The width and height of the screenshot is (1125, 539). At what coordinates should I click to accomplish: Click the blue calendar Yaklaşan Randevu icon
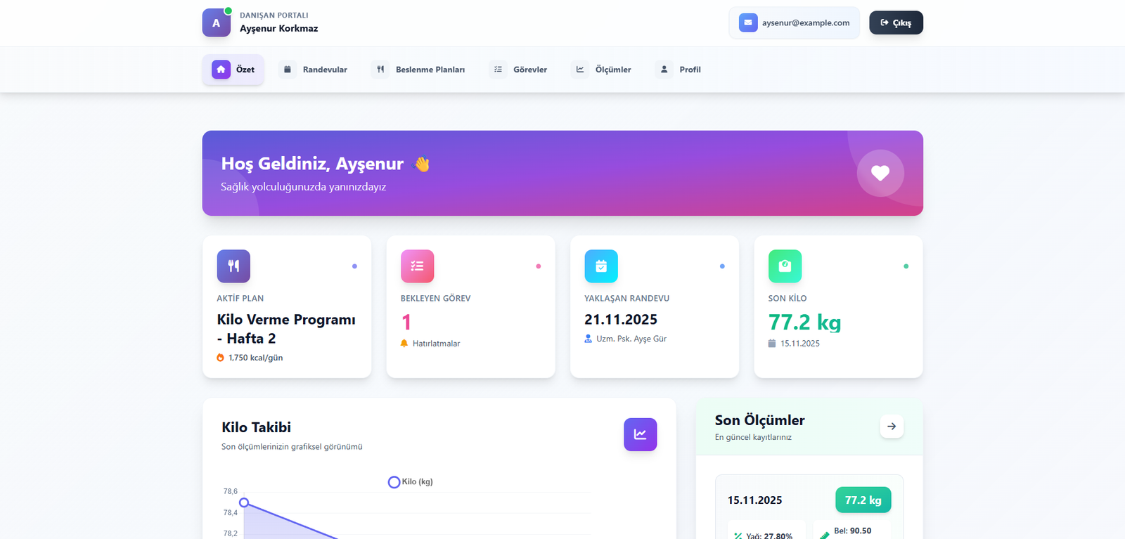pos(601,266)
